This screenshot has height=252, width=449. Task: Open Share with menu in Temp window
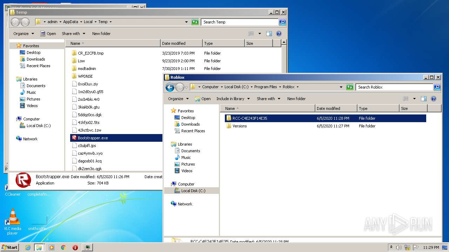[x=74, y=34]
